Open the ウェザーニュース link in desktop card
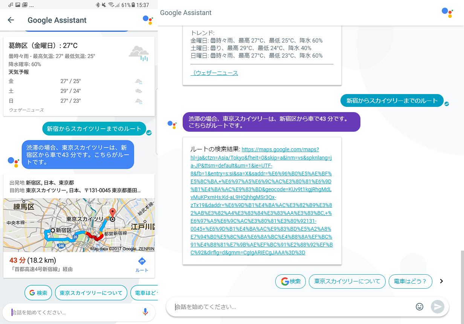Viewport: 464px width, 324px height. coord(214,73)
